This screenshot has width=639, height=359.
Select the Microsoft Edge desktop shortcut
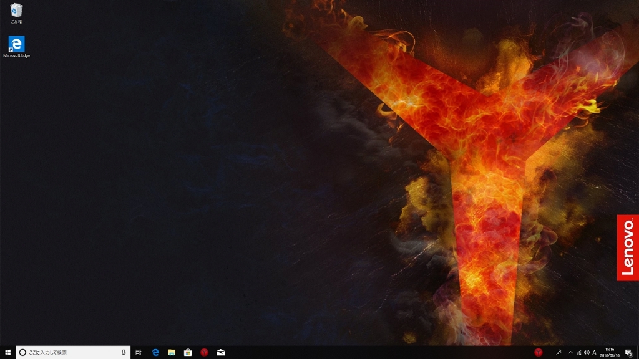point(16,46)
